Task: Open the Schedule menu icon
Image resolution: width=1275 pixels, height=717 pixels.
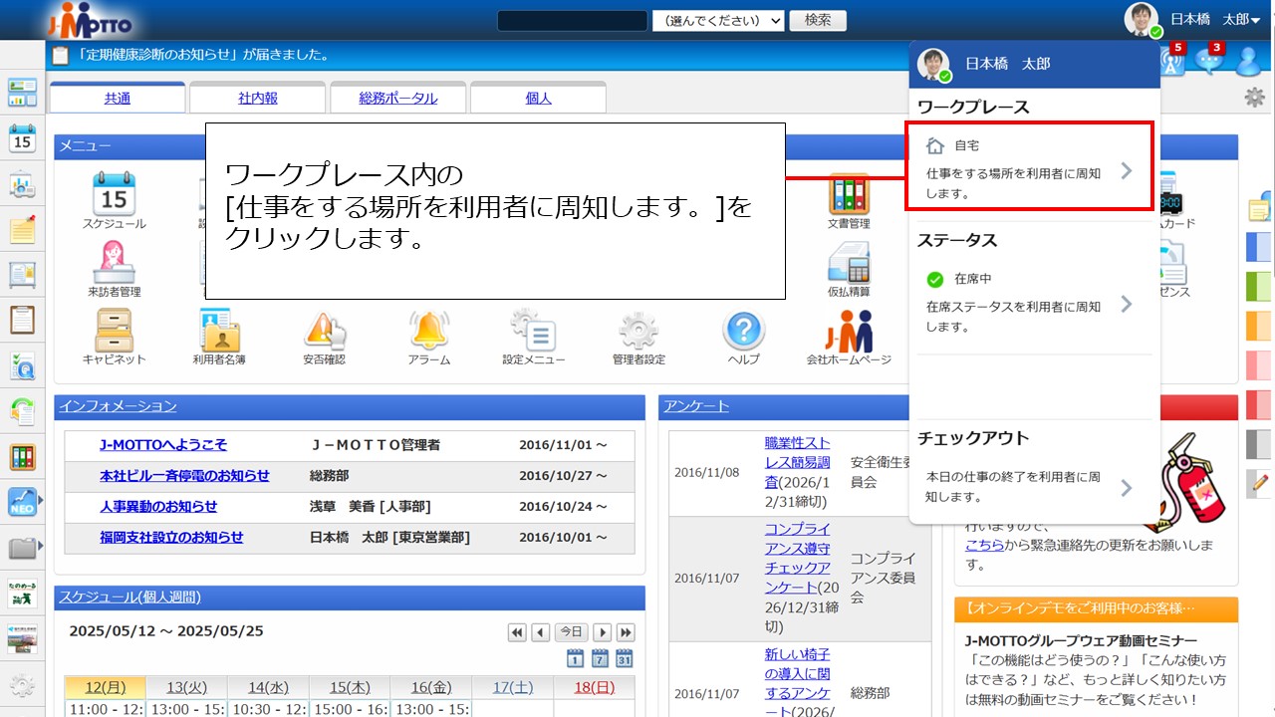Action: (114, 199)
